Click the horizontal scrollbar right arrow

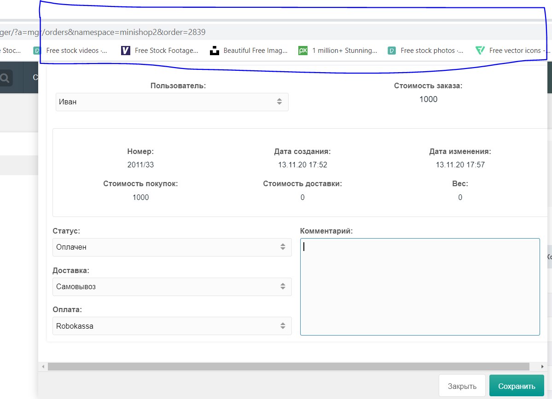click(x=543, y=367)
